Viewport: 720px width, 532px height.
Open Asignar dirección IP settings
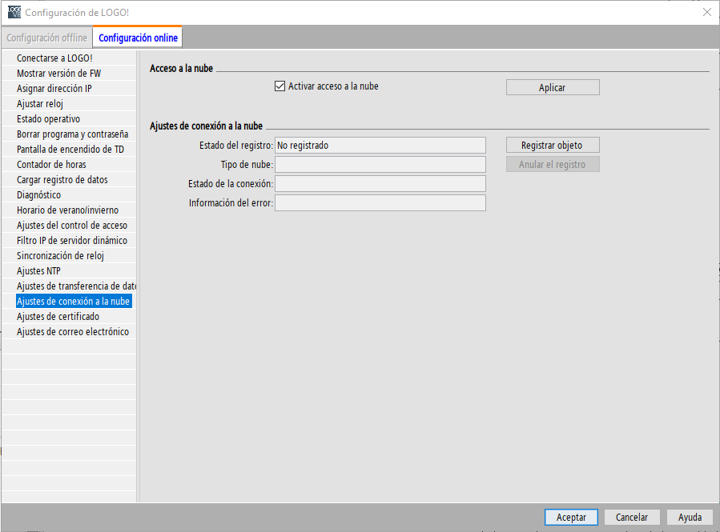click(54, 89)
